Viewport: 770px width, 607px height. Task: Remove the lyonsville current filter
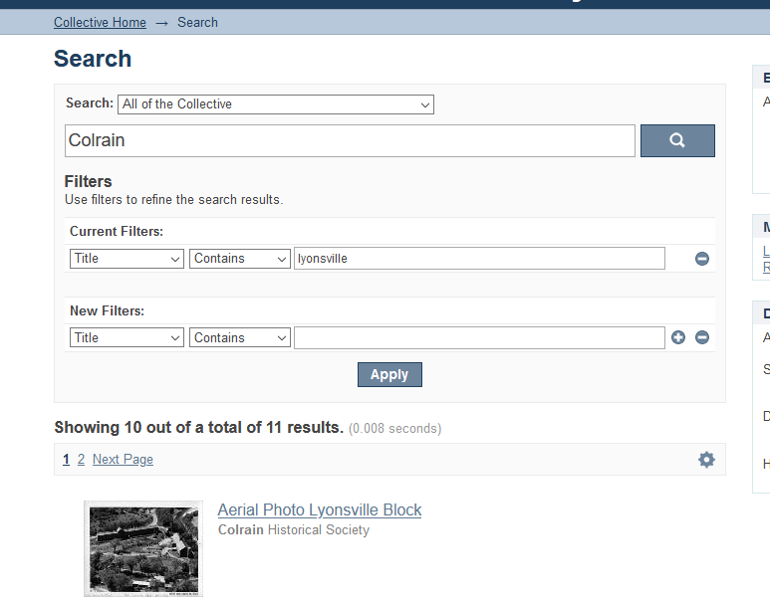(x=701, y=259)
